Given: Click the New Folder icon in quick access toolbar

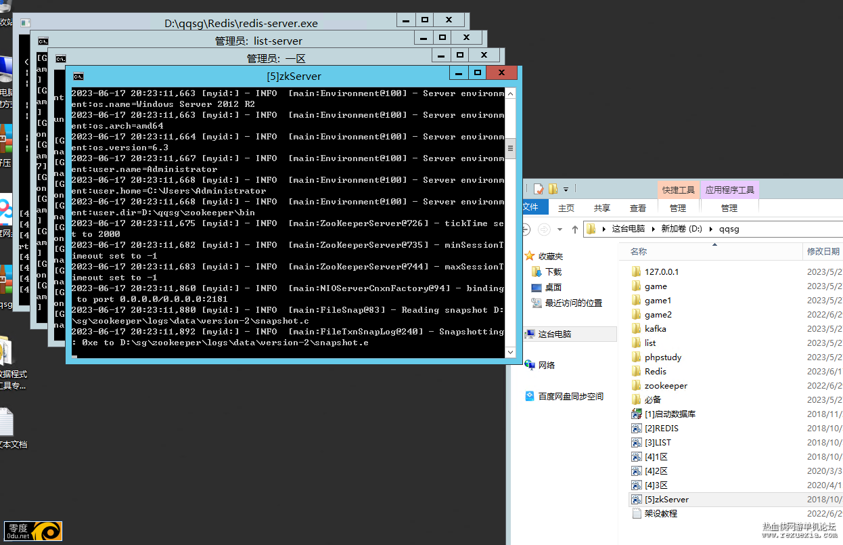Looking at the screenshot, I should click(553, 189).
